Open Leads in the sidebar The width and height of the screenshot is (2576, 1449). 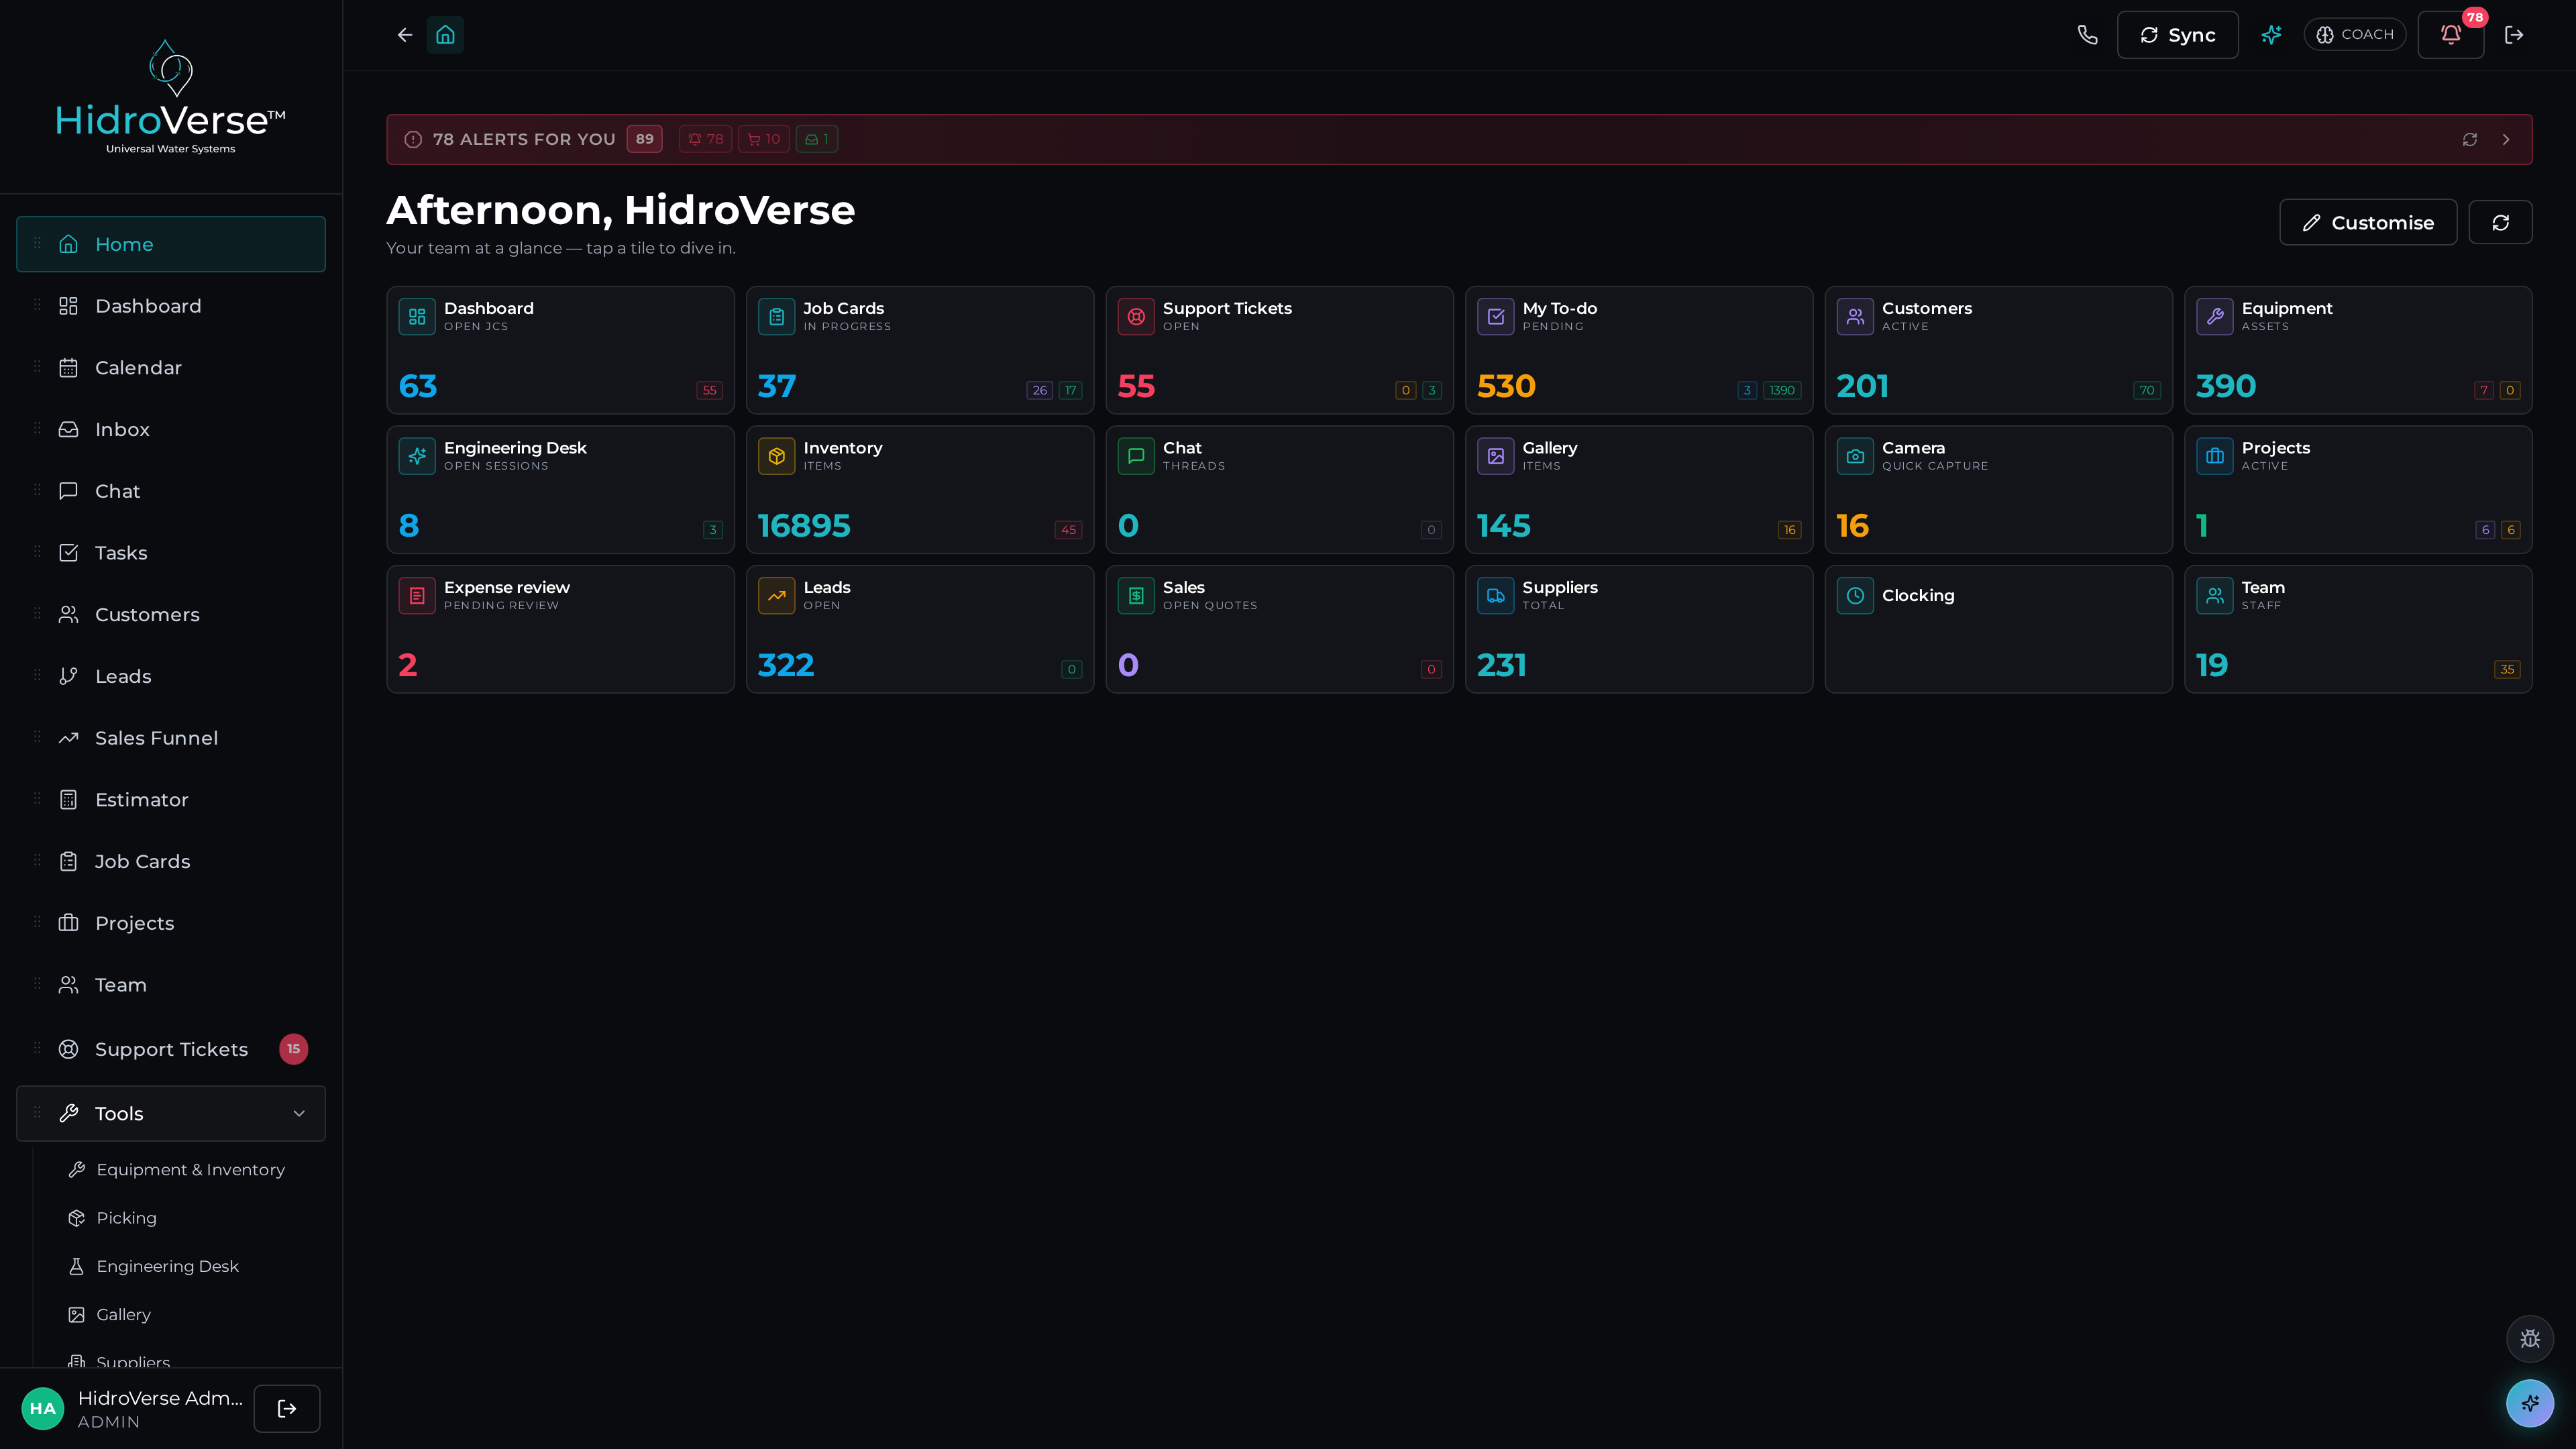[171, 676]
